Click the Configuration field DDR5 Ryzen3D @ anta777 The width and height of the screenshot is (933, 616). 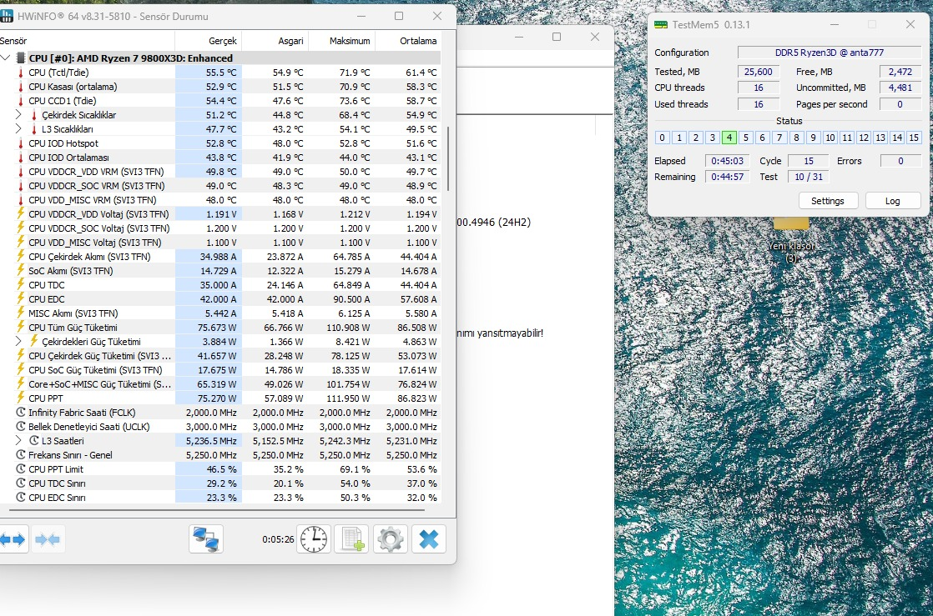pos(830,53)
